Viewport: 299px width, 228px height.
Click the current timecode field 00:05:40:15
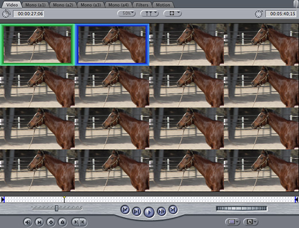tap(281, 14)
